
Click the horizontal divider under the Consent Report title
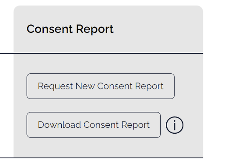pos(102,53)
